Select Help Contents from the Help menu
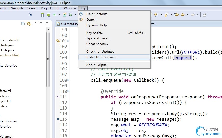Viewport: 222px width, 138px height. tap(114, 14)
